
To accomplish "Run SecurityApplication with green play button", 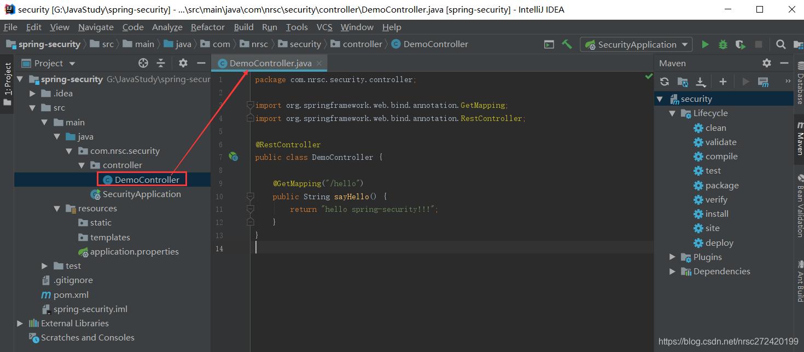I will (705, 44).
